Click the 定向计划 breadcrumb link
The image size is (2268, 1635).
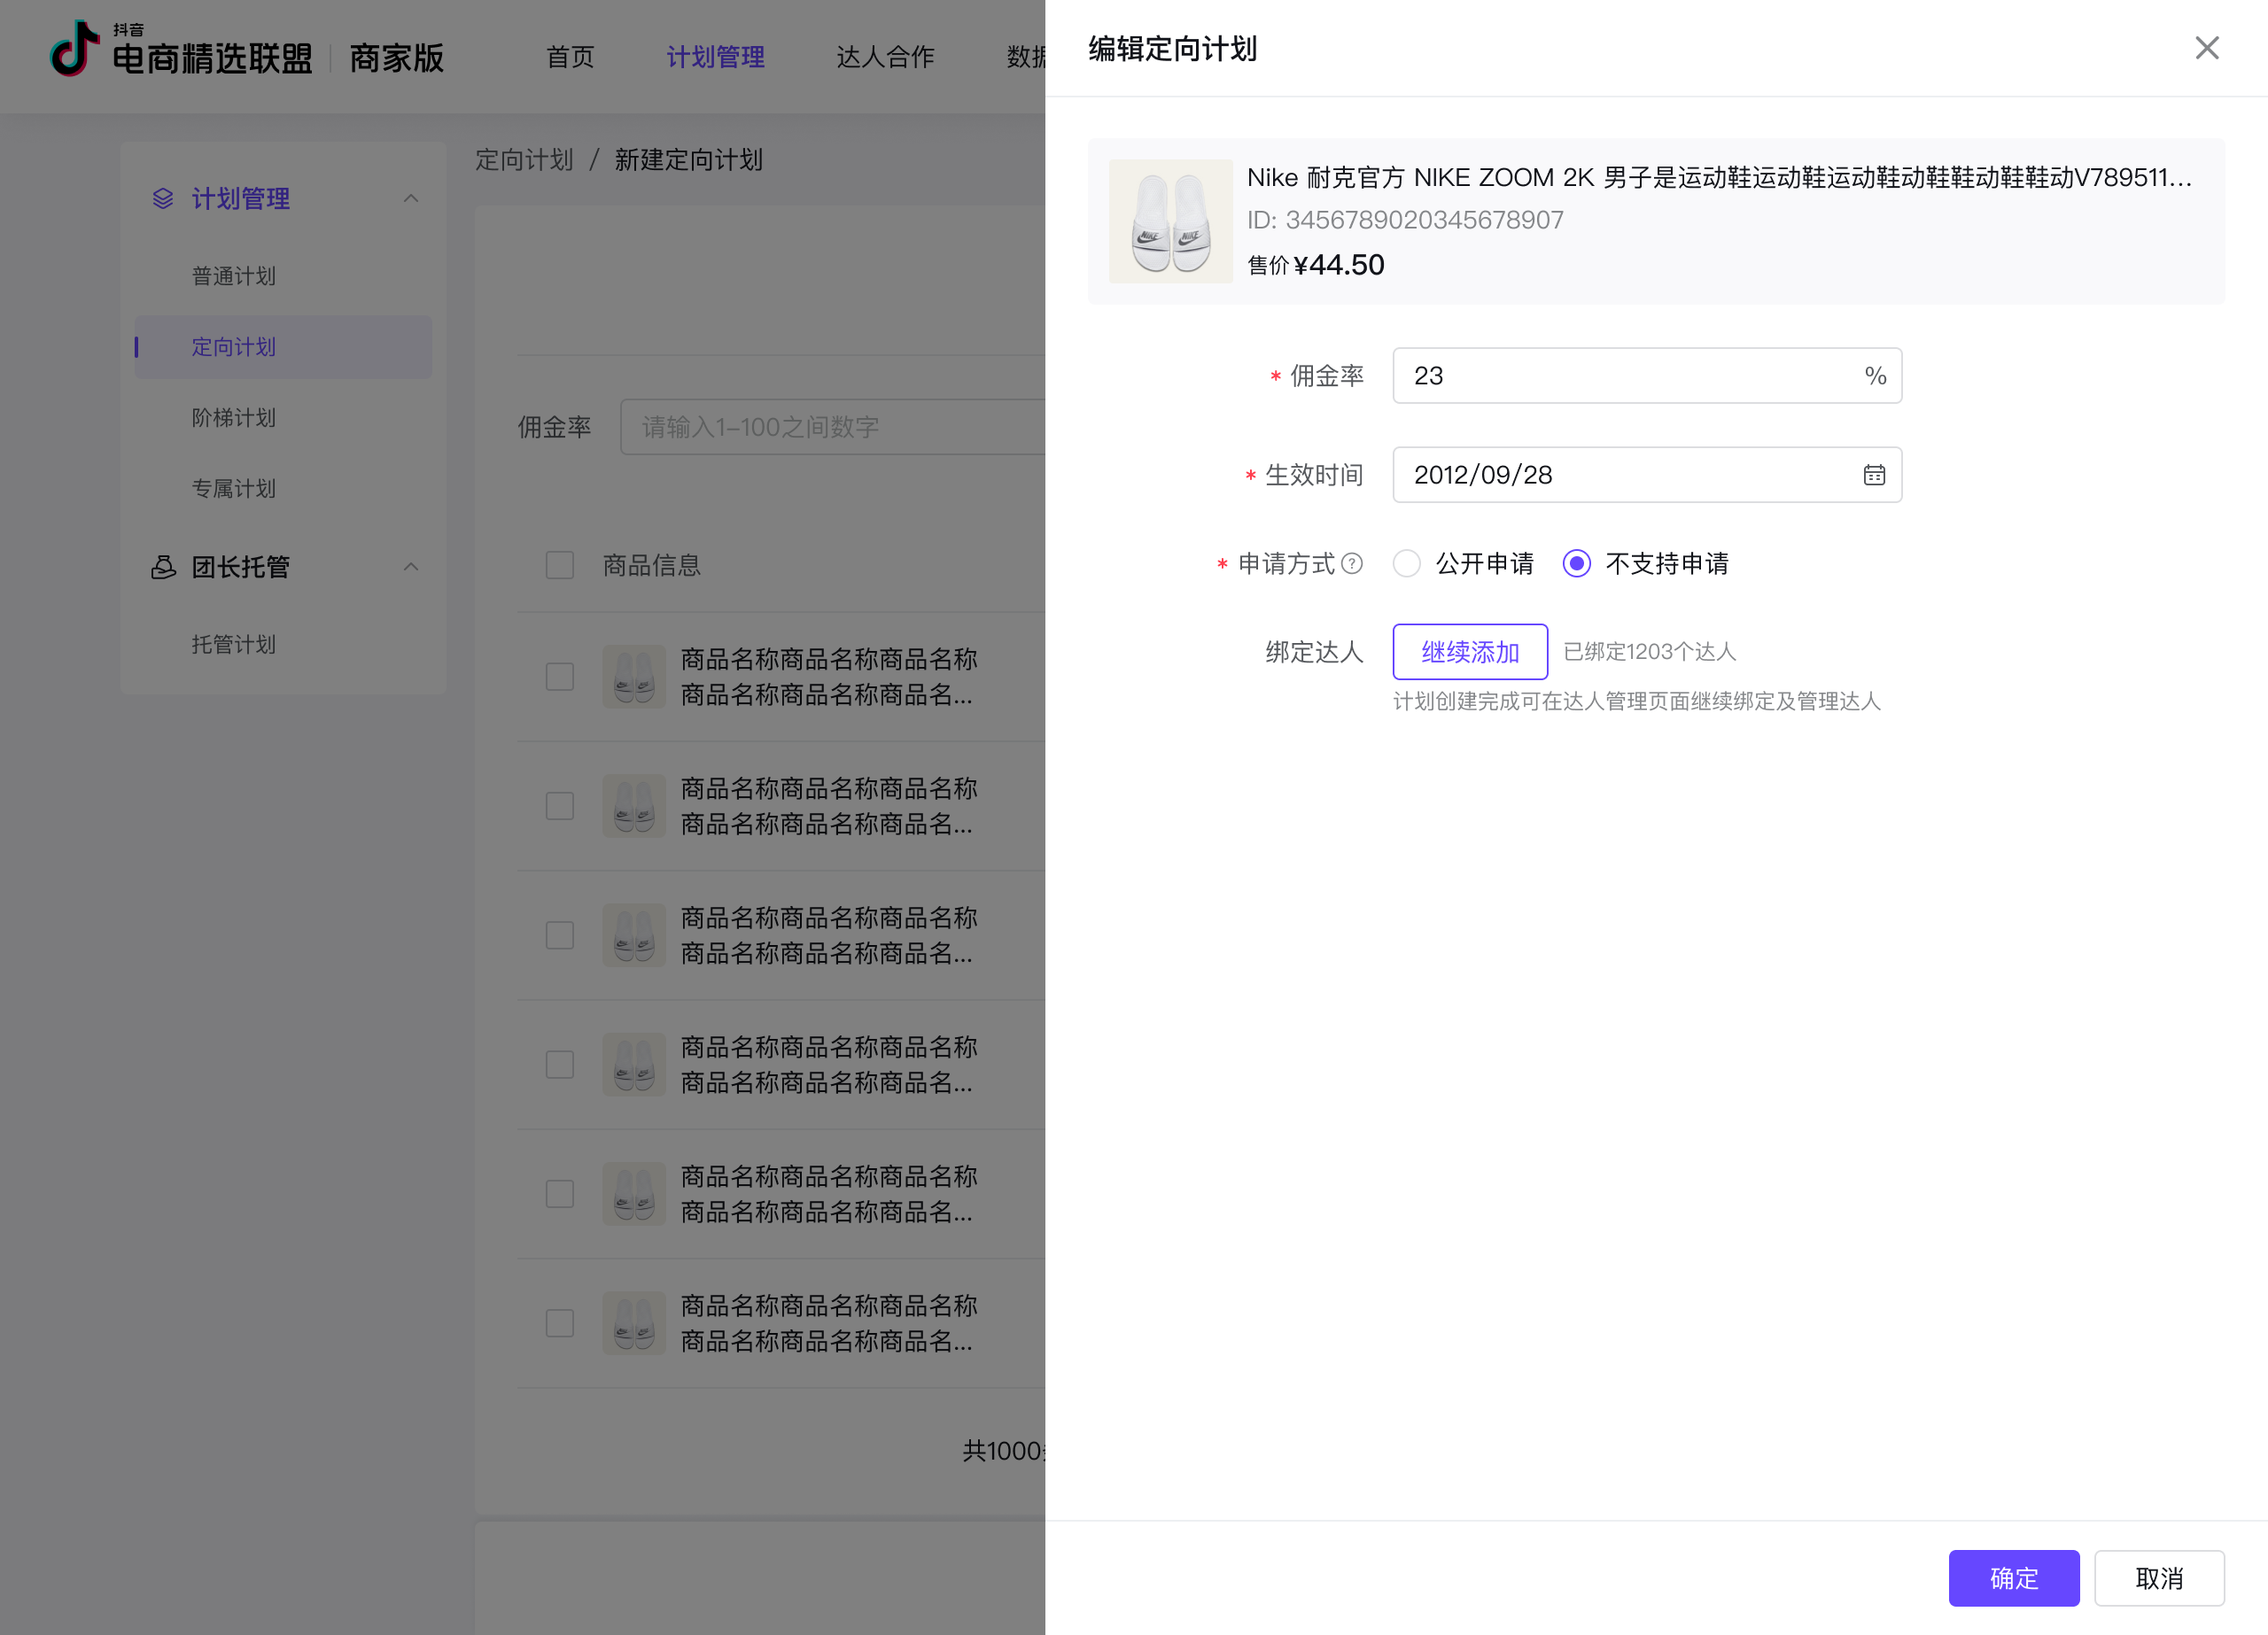click(524, 160)
